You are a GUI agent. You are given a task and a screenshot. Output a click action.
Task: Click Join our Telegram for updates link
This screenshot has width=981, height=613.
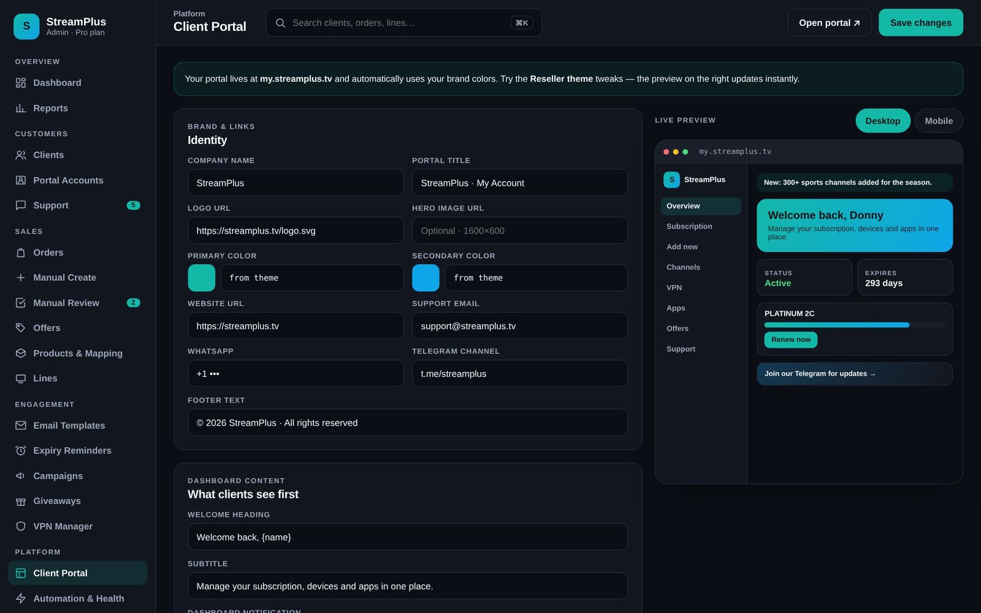tap(855, 374)
